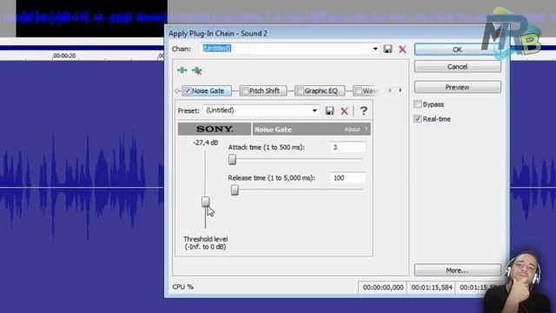Viewport: 556px width, 313px height.
Task: Click the Chain name text field
Action: click(287, 49)
